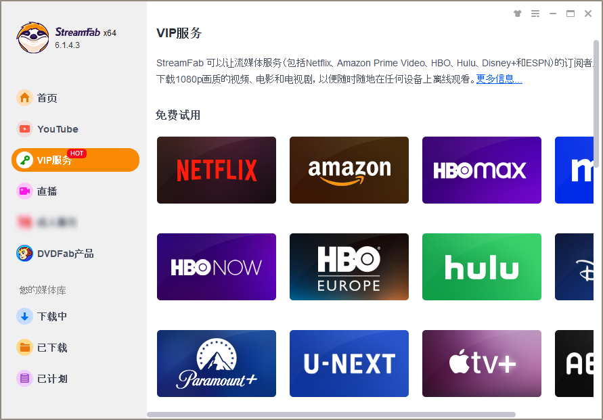This screenshot has width=603, height=420.
Task: Open the U-NEXT service card
Action: (x=349, y=363)
